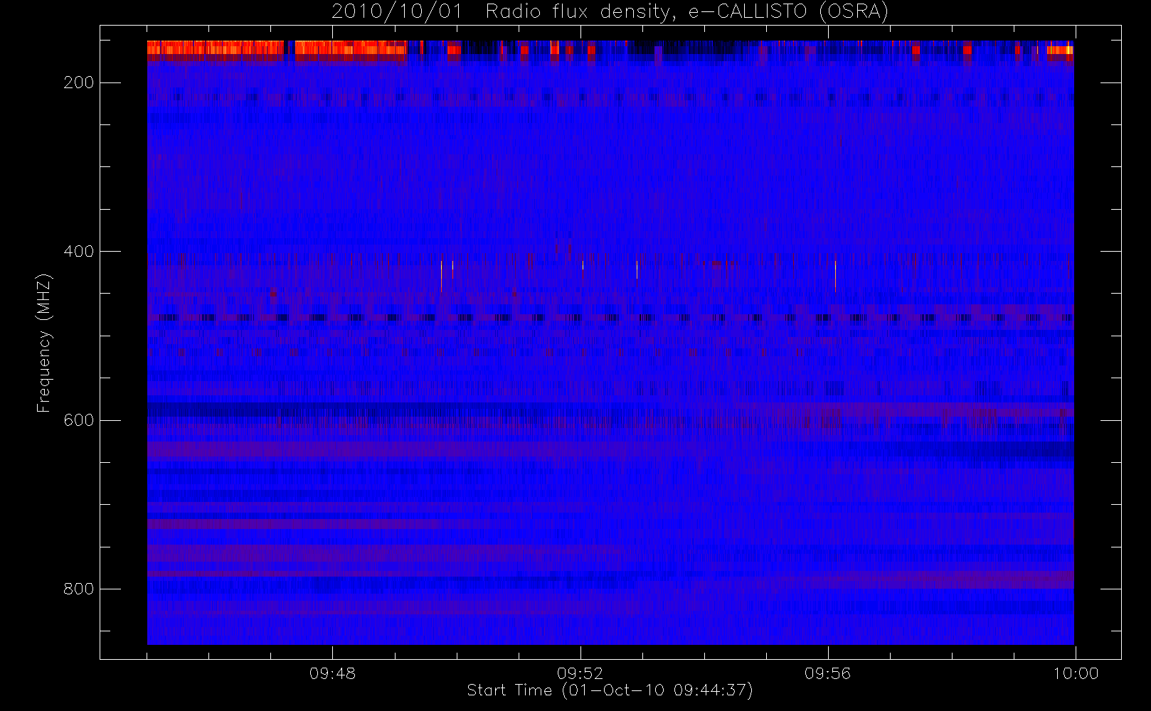
Task: Click the 09:48 time tick label
Action: [332, 673]
